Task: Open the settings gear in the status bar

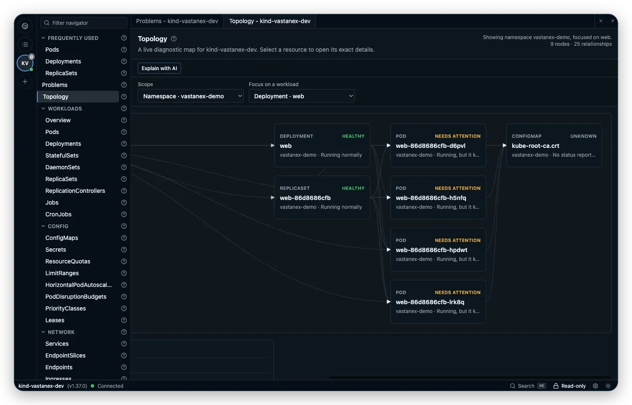Action: tap(595, 386)
